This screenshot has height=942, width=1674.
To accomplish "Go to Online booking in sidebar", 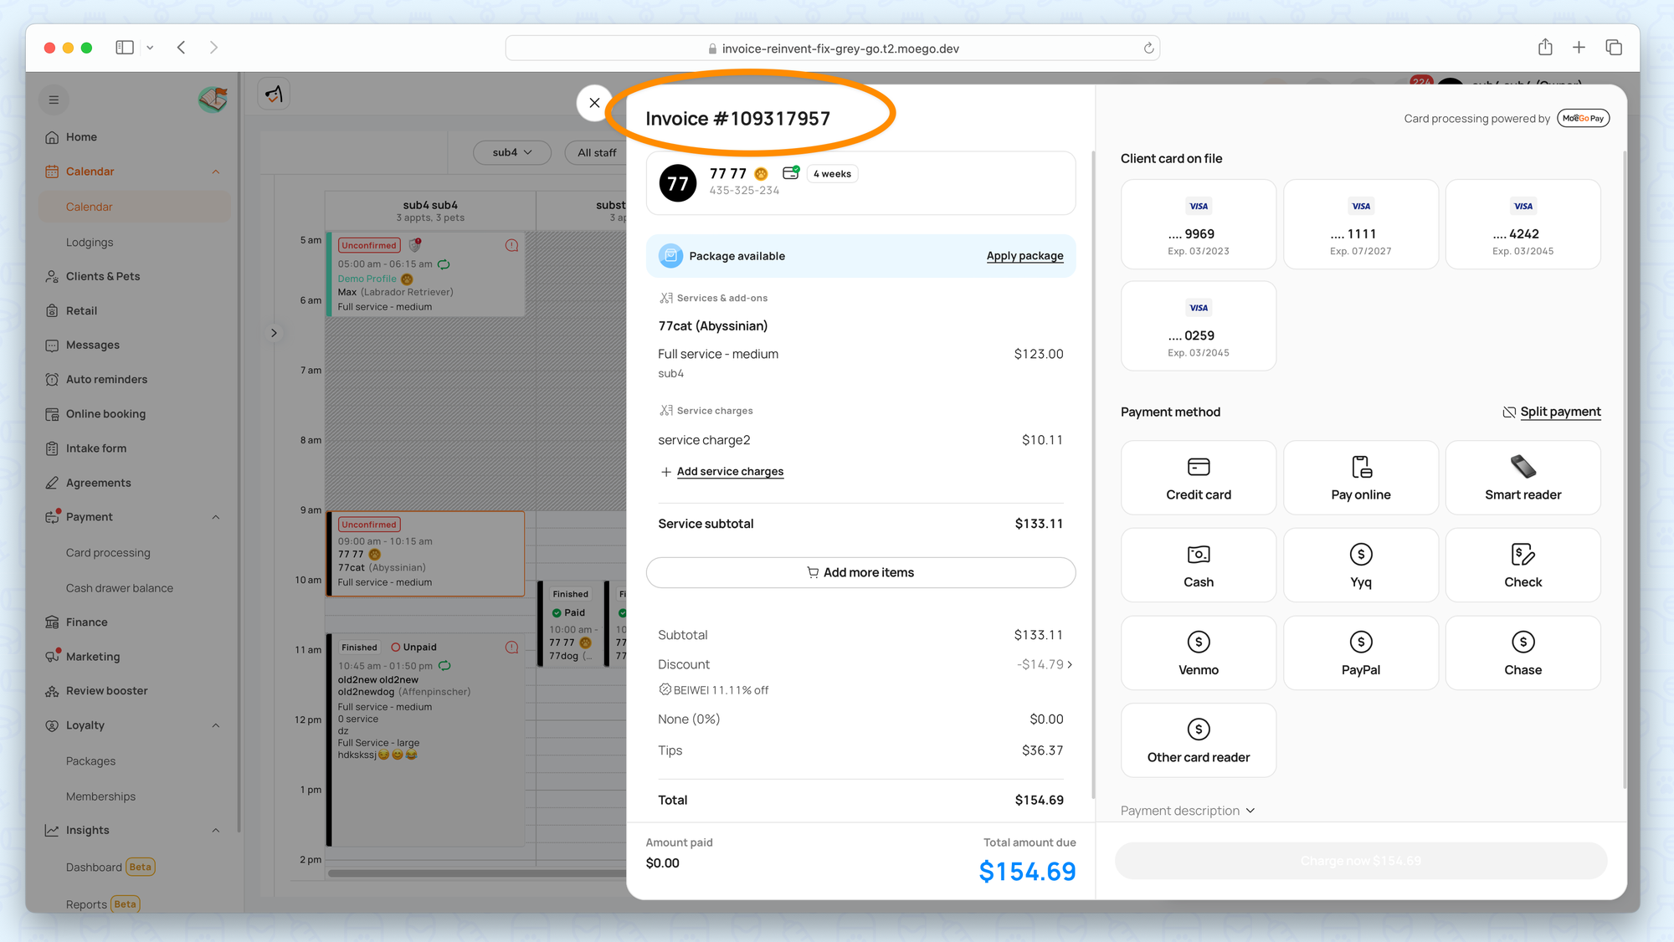I will pyautogui.click(x=105, y=413).
